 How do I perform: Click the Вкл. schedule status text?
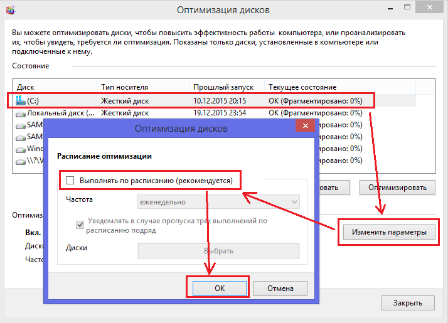point(33,233)
